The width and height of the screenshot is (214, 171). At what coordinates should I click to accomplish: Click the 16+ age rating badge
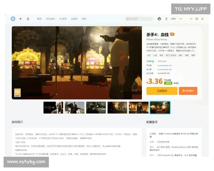pyautogui.click(x=17, y=93)
